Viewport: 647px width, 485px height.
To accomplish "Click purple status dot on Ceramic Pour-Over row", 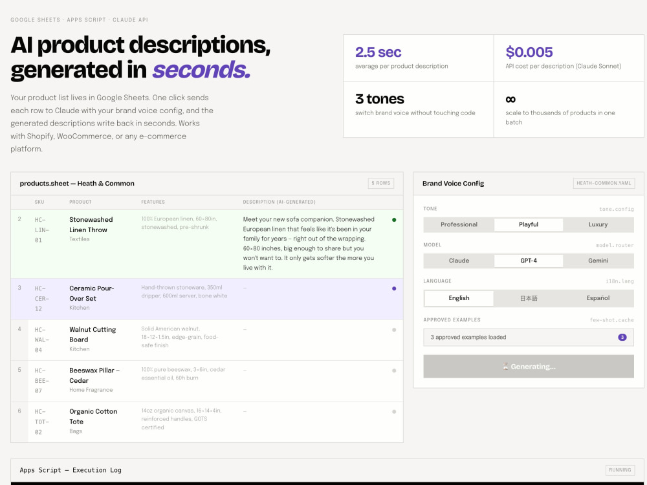I will 394,288.
